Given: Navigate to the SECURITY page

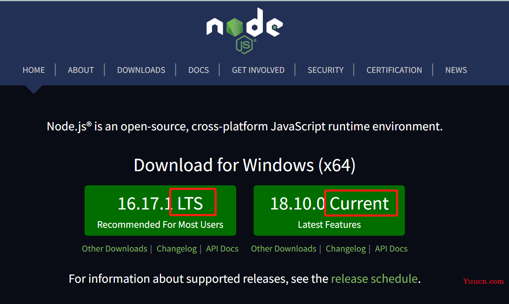Looking at the screenshot, I should coord(326,70).
